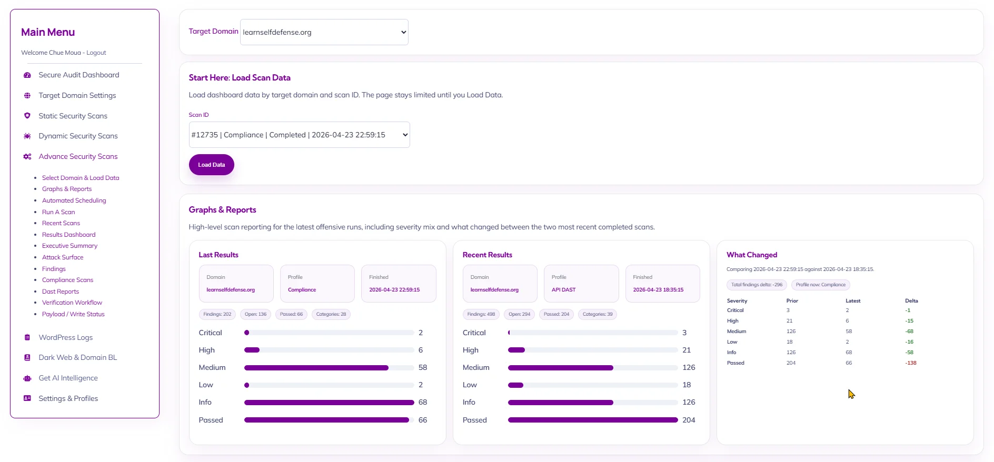Open Graphs & Reports submenu item
Viewport: 994px width, 462px height.
pos(67,189)
